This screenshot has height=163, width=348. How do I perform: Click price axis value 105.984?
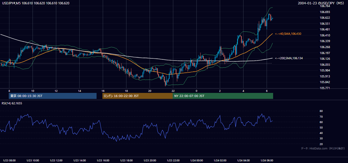tap(325, 71)
